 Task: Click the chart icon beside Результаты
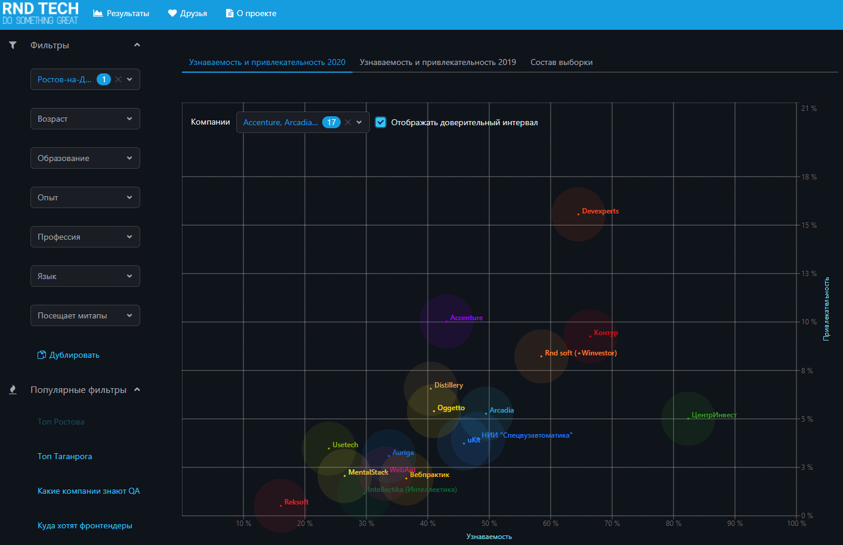coord(98,13)
